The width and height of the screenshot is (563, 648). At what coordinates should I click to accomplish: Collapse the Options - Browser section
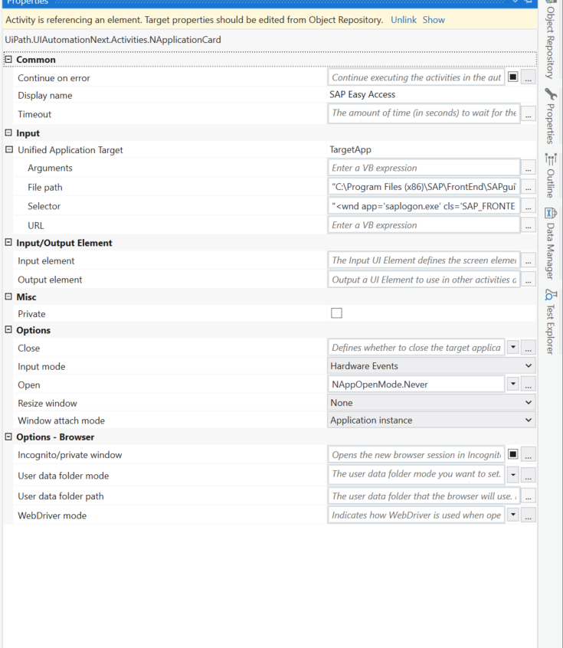(x=8, y=437)
